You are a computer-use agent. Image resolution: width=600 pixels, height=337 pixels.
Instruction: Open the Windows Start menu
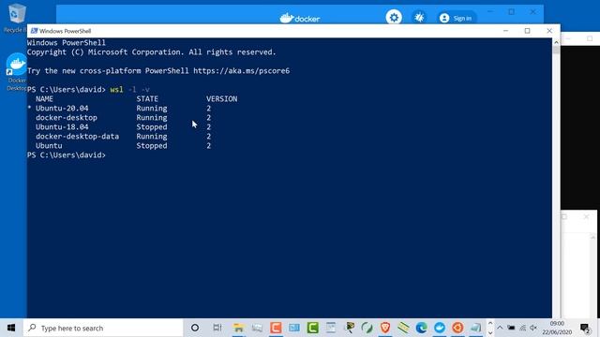coord(11,328)
